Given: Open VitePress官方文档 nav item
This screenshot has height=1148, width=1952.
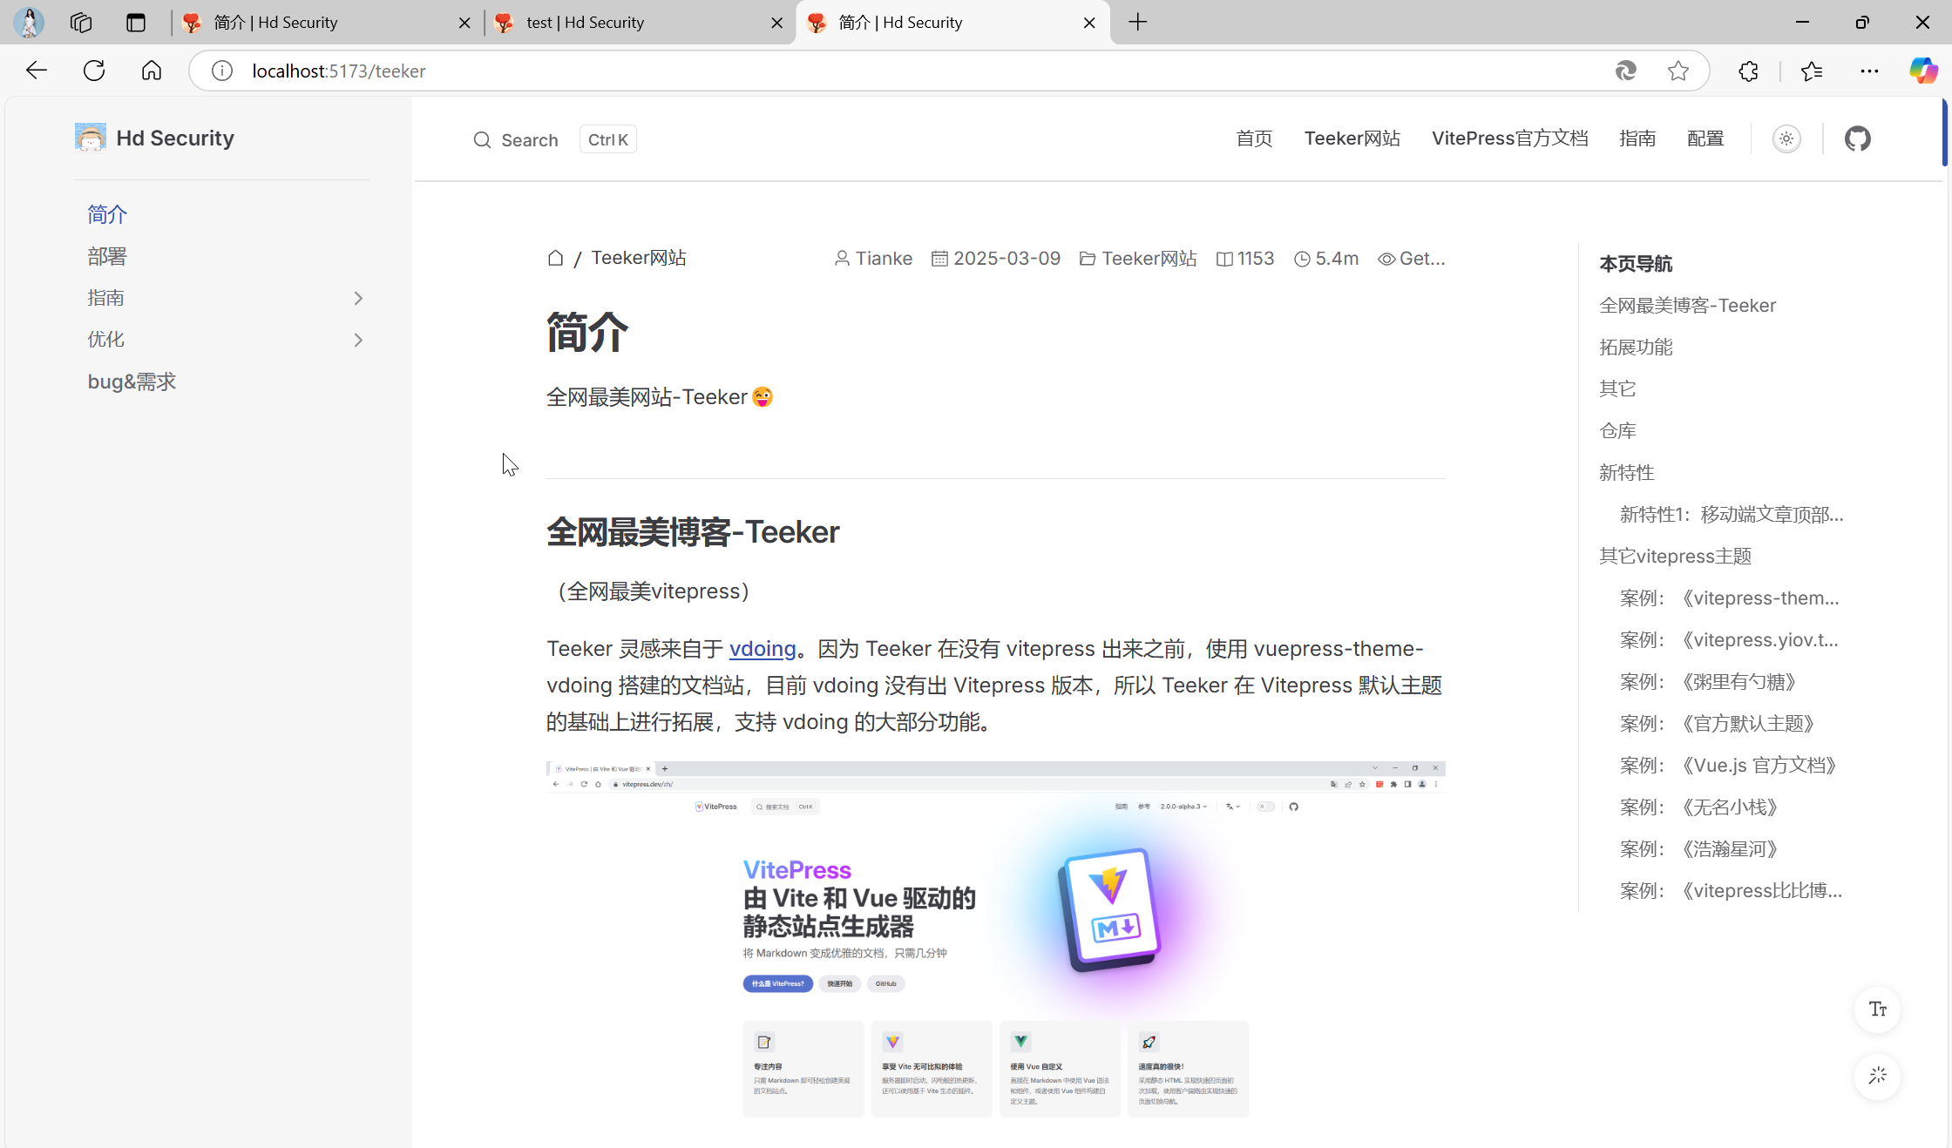Looking at the screenshot, I should [1509, 138].
